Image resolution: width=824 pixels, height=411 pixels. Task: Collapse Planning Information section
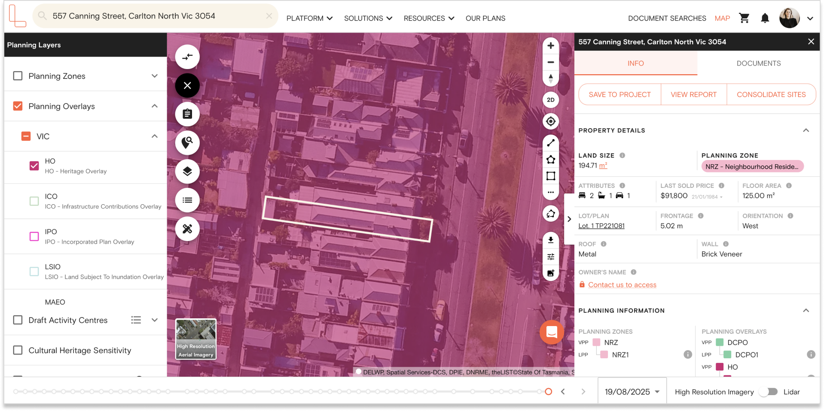coord(806,311)
